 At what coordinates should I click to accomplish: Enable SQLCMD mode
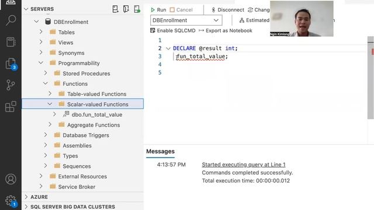click(x=173, y=30)
